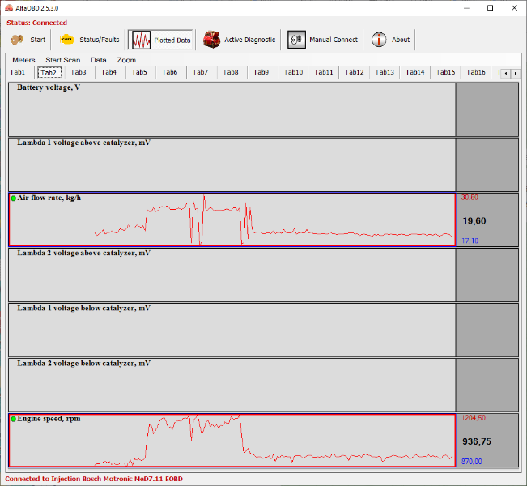The width and height of the screenshot is (527, 486).
Task: Click the Manual Connect icon
Action: [296, 40]
